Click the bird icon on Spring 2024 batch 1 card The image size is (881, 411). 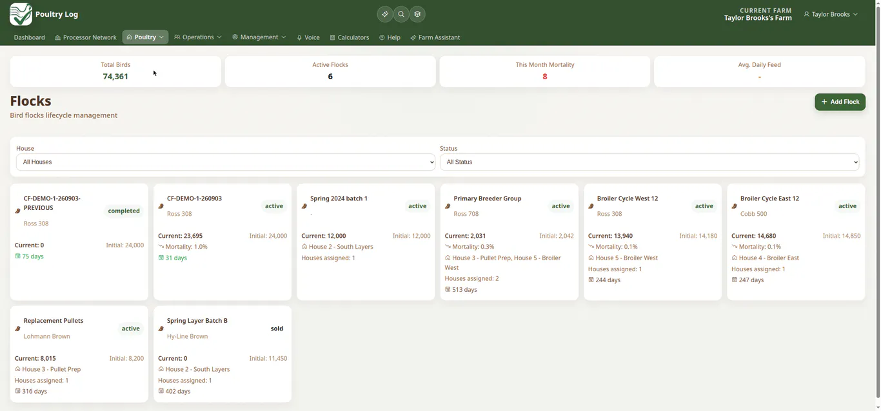[x=304, y=207]
